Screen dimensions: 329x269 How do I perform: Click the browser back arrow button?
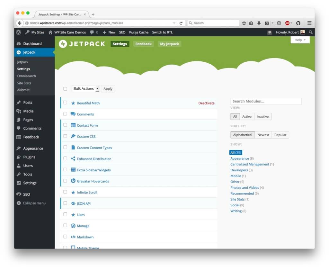coord(20,23)
